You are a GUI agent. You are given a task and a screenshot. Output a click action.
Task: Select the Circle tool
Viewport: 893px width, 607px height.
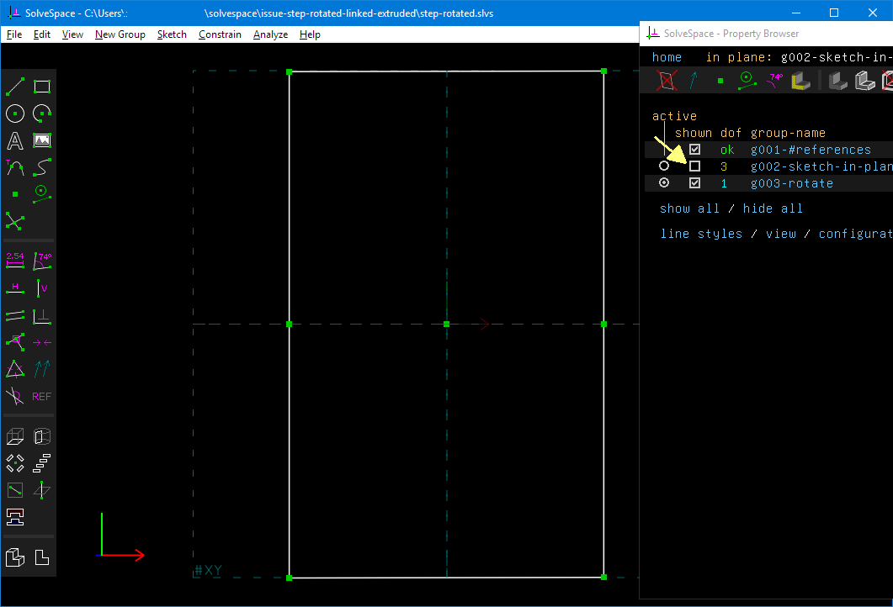14,113
